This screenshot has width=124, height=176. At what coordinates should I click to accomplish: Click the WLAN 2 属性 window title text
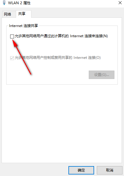point(19,3)
